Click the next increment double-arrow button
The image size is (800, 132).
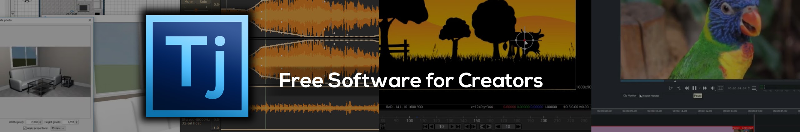(518, 127)
